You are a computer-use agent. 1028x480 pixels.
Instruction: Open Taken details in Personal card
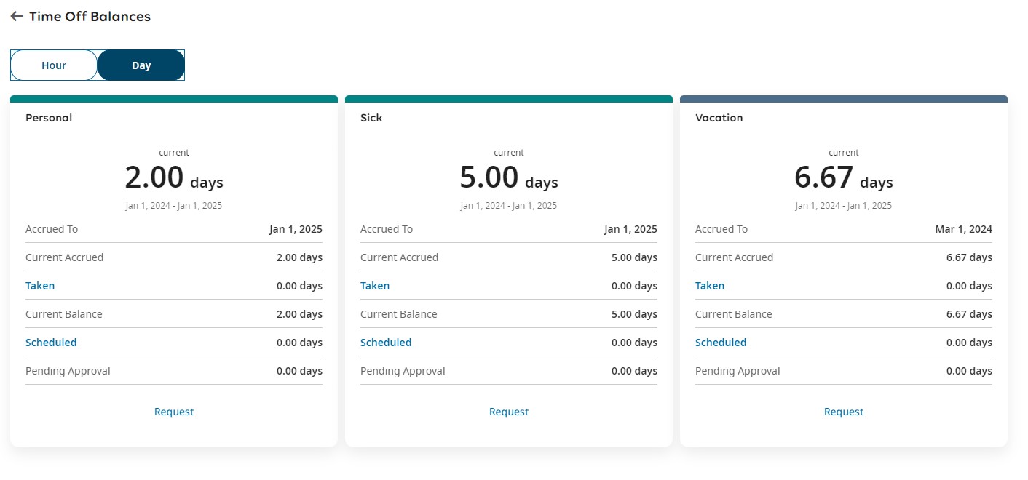(x=40, y=286)
